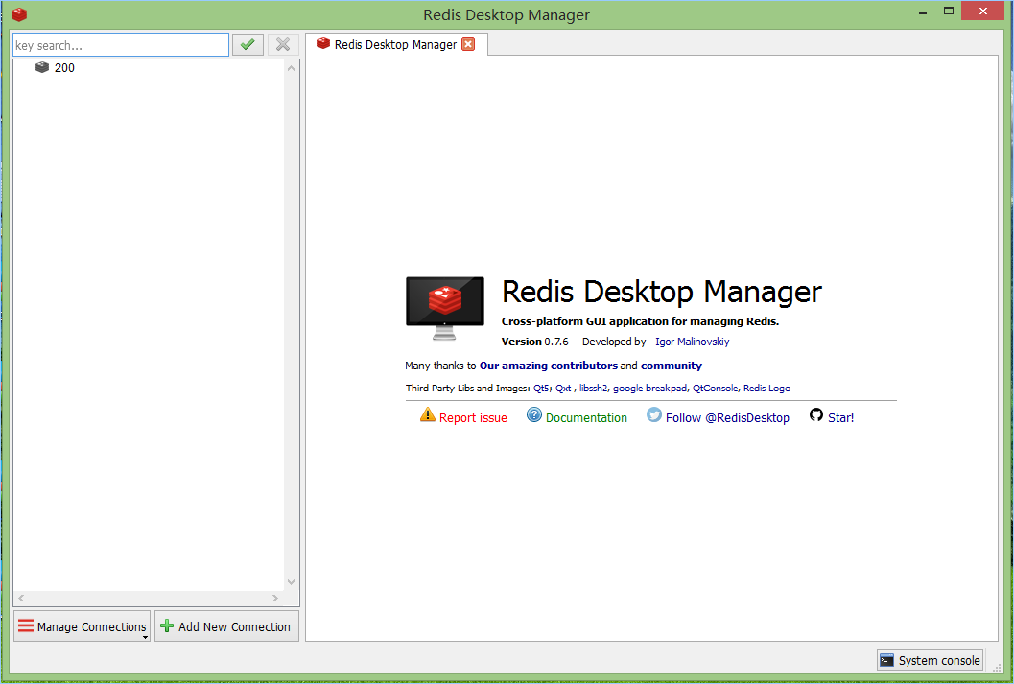Image resolution: width=1014 pixels, height=684 pixels.
Task: Open the System console
Action: pos(930,660)
